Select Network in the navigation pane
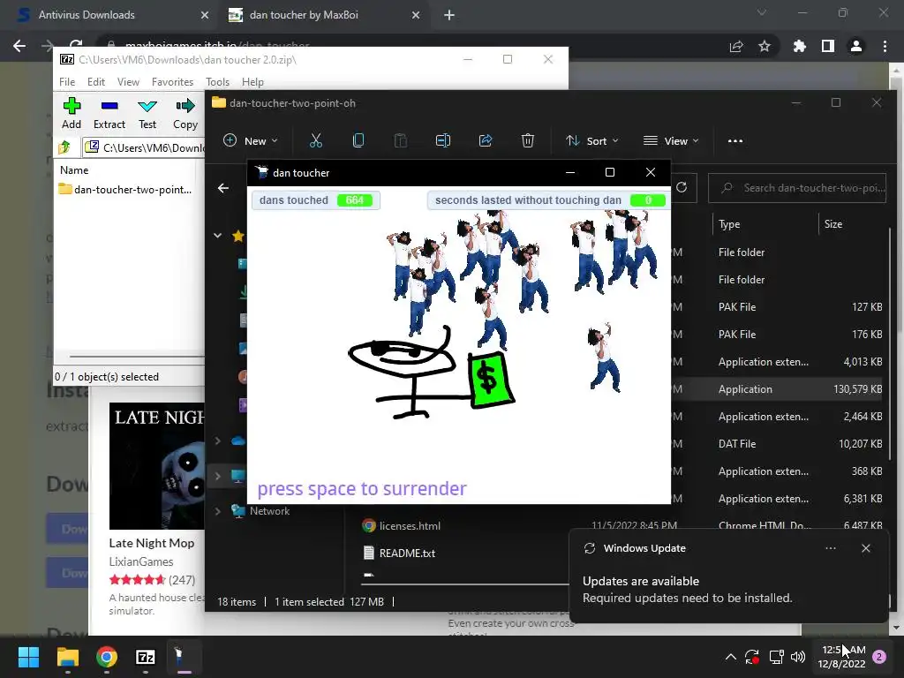Viewport: 904px width, 678px height. click(x=269, y=511)
